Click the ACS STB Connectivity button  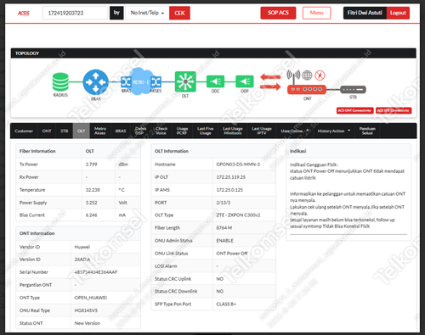[x=394, y=110]
